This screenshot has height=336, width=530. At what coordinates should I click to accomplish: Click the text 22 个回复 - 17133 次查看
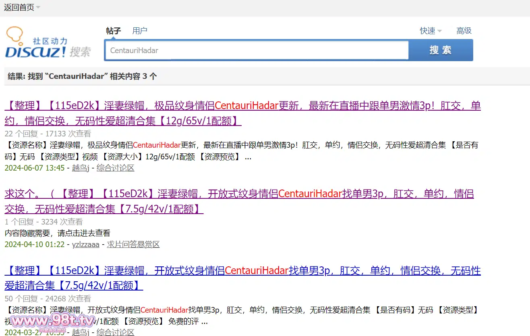coord(48,134)
